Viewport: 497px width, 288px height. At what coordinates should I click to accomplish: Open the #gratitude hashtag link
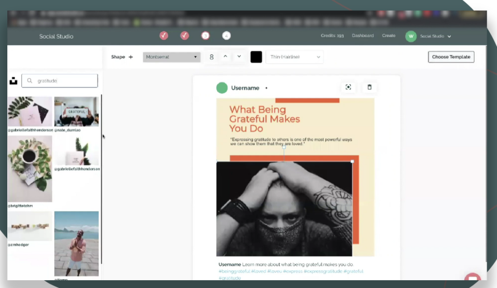click(x=229, y=278)
